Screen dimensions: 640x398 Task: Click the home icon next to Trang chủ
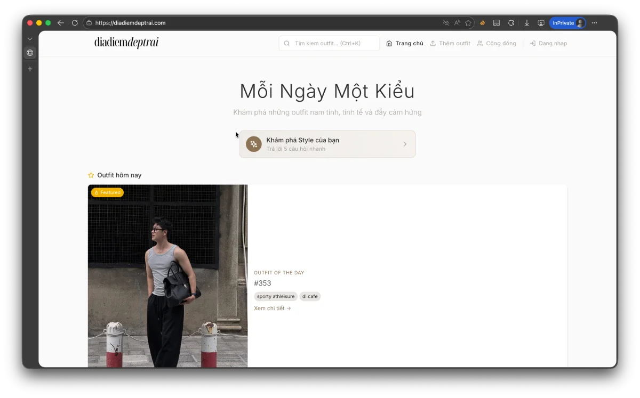pos(389,43)
